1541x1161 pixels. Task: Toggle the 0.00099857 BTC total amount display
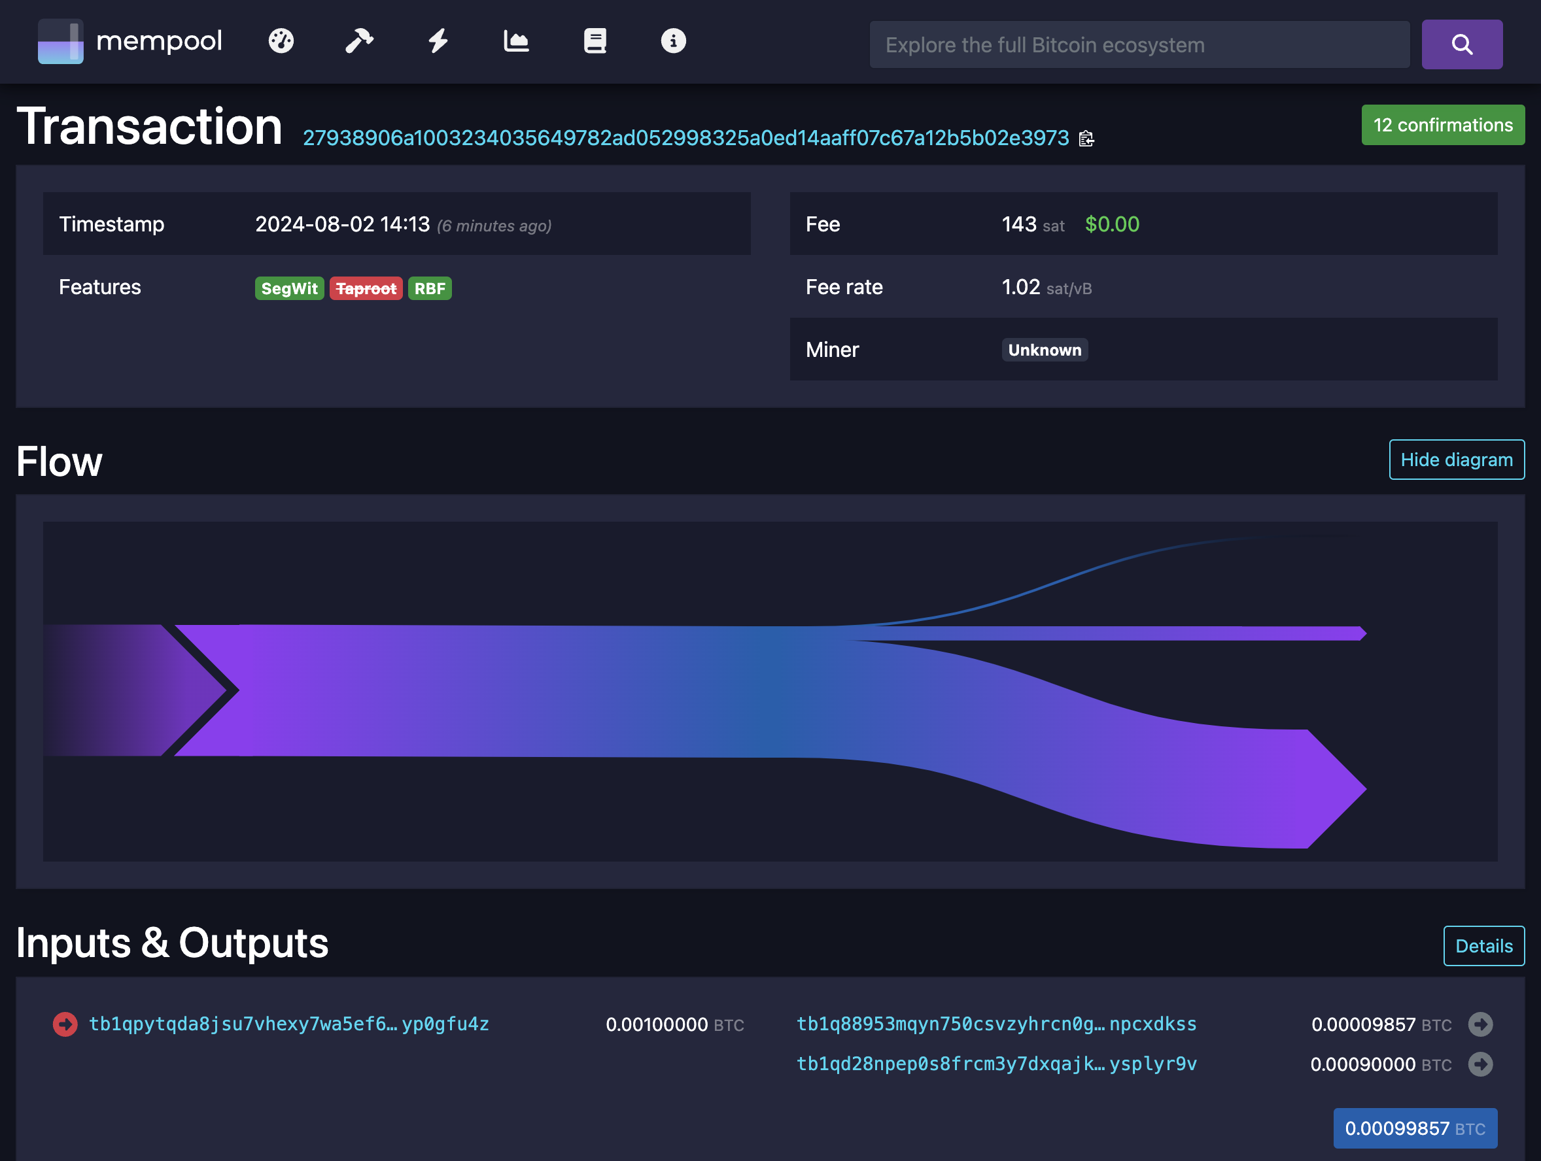click(1414, 1128)
